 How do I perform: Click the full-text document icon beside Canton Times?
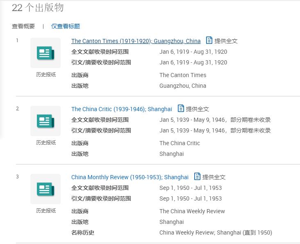pyautogui.click(x=209, y=40)
